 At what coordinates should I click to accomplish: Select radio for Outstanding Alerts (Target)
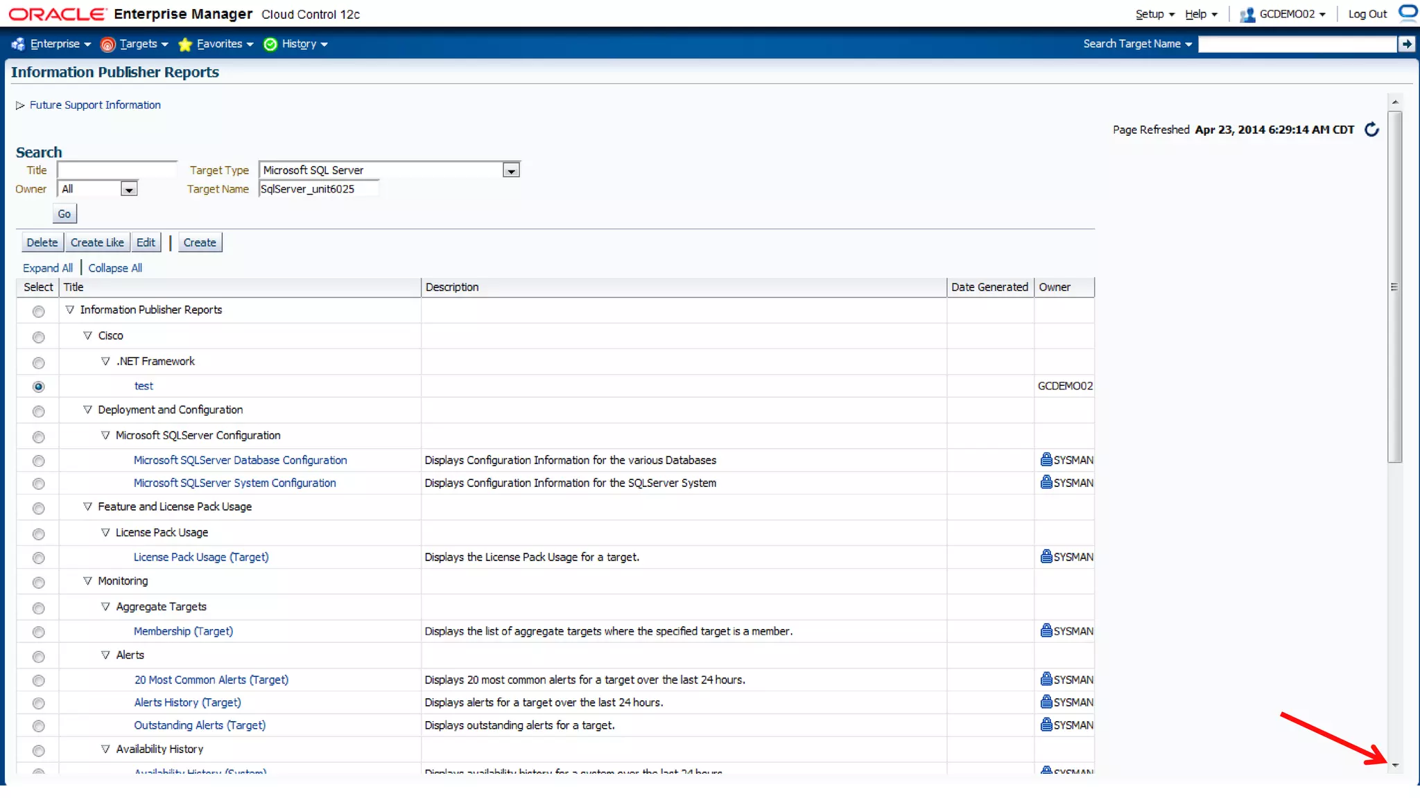(39, 727)
